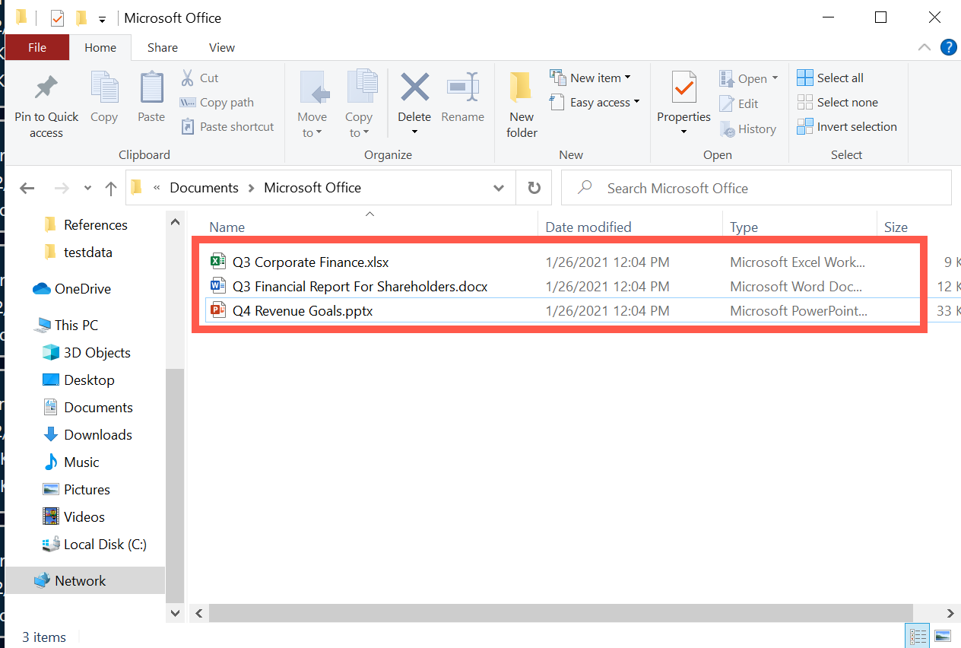
Task: Refresh the folder with the refresh icon
Action: pos(534,187)
